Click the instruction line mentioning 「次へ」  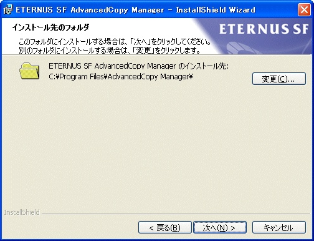pos(115,42)
